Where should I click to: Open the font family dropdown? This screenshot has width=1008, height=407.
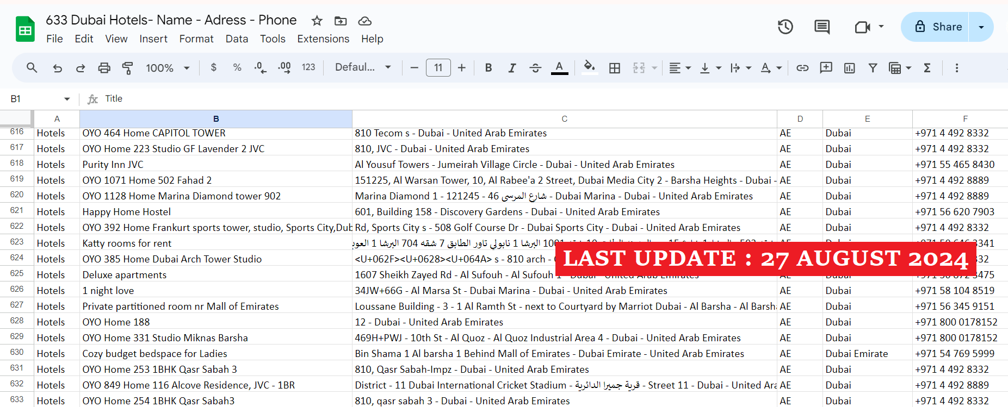[363, 67]
